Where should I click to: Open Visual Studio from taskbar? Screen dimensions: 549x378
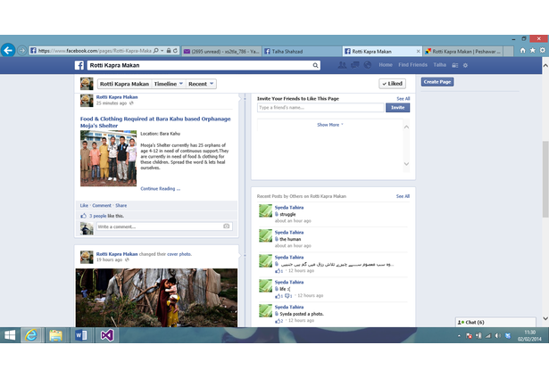pos(107,335)
